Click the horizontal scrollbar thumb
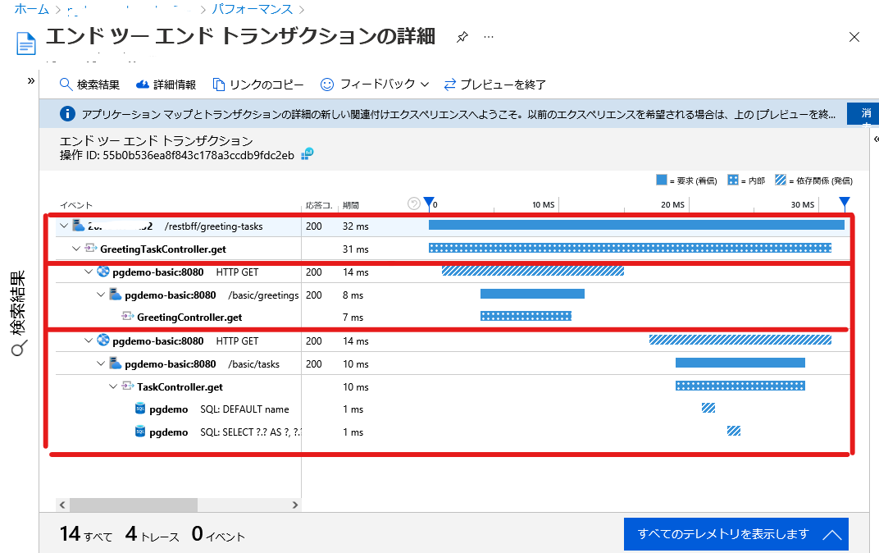879x553 pixels. point(134,505)
